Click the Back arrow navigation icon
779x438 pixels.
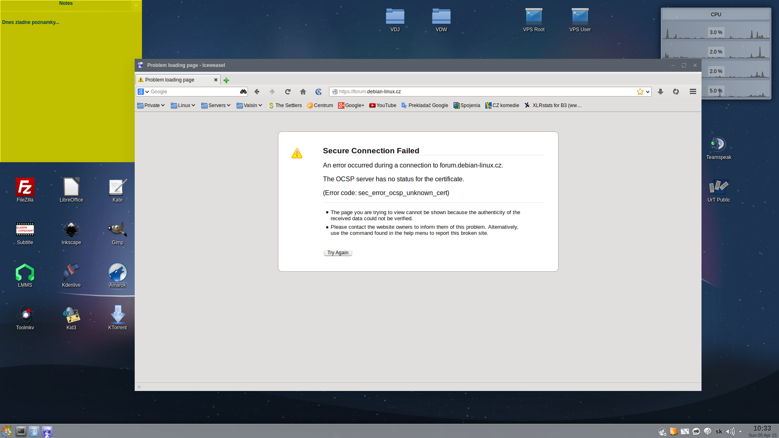pyautogui.click(x=257, y=92)
